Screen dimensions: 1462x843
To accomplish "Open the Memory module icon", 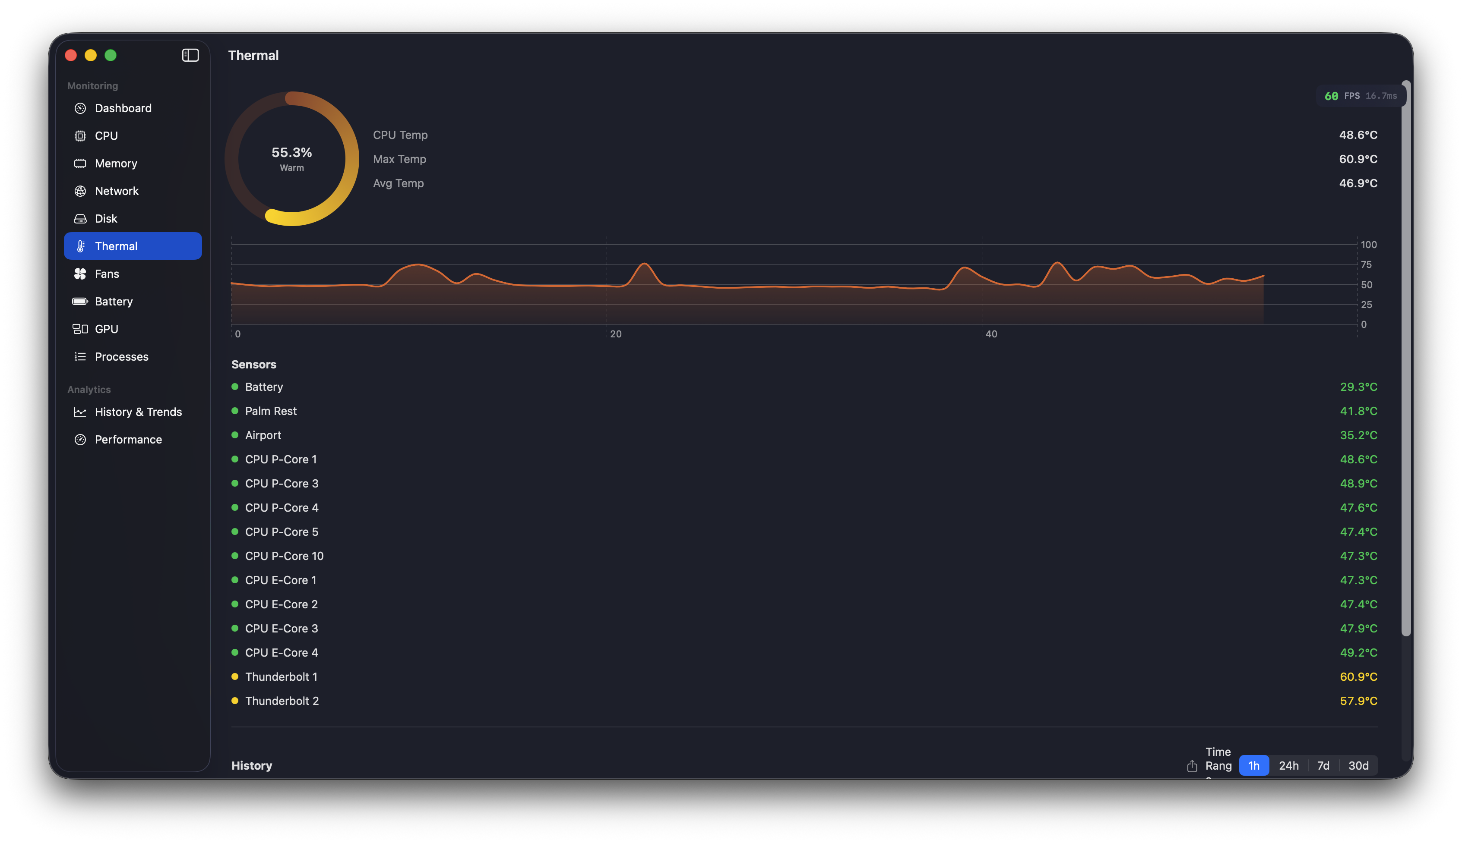I will [x=80, y=163].
